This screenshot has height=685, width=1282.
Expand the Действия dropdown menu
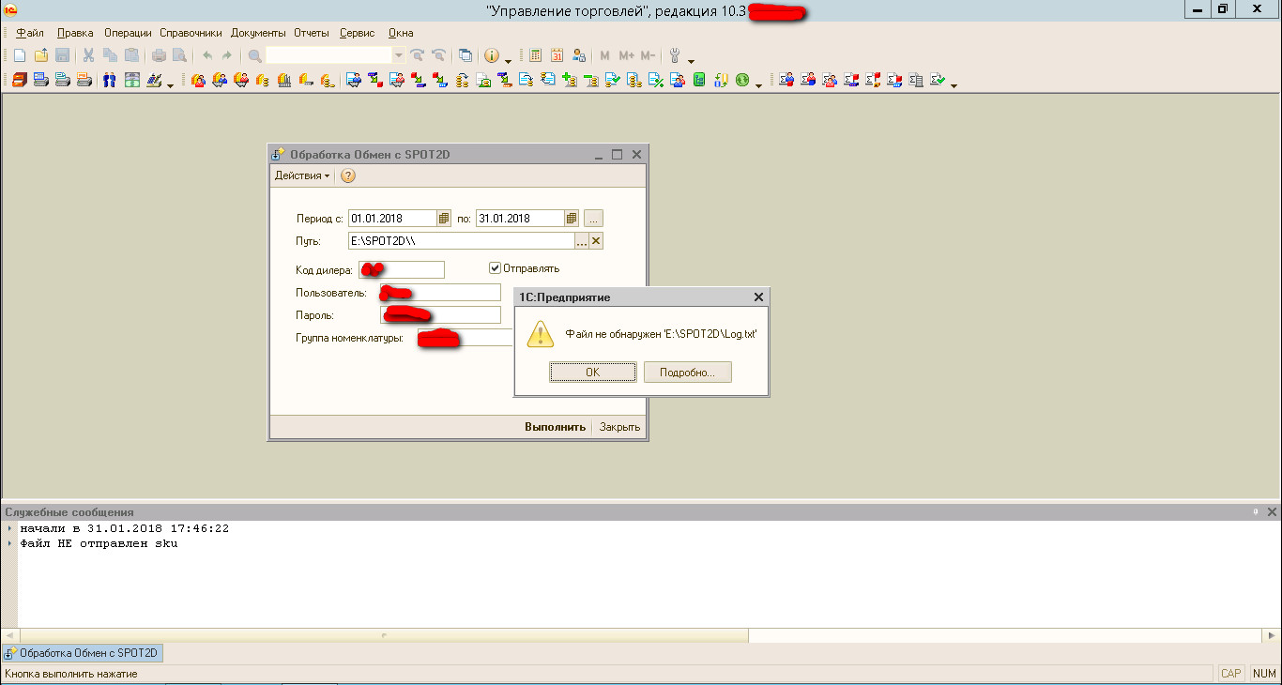point(301,175)
